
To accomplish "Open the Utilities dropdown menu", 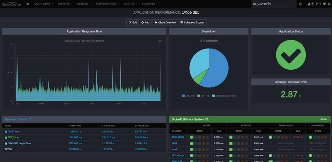I will coord(83,4).
